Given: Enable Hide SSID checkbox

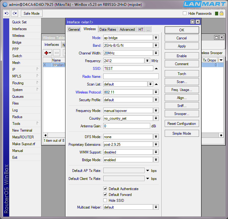Looking at the screenshot, I should 105,200.
